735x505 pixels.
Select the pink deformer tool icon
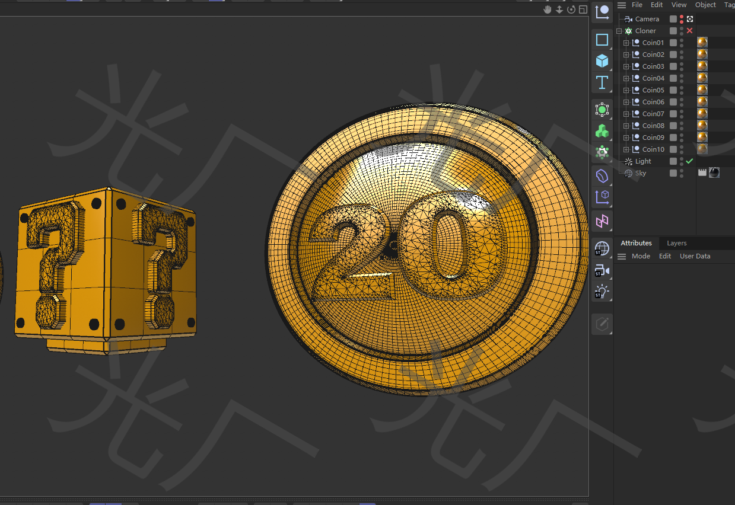[x=602, y=221]
